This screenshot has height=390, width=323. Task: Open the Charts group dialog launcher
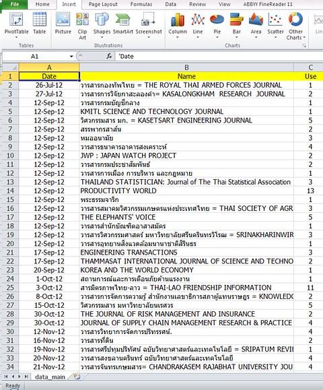(x=304, y=46)
